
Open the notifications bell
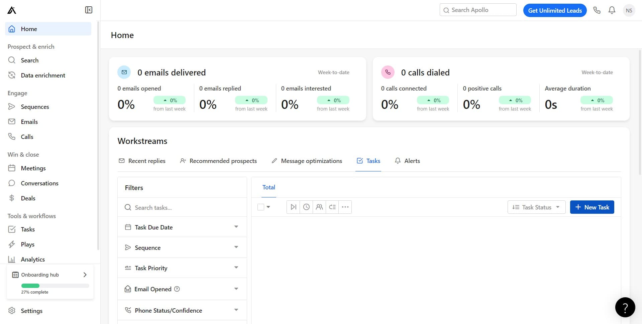612,10
